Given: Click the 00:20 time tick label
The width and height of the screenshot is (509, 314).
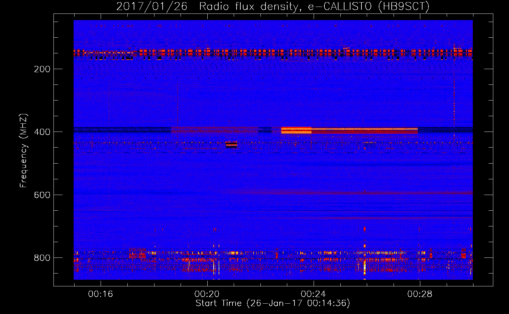Looking at the screenshot, I should click(x=207, y=294).
